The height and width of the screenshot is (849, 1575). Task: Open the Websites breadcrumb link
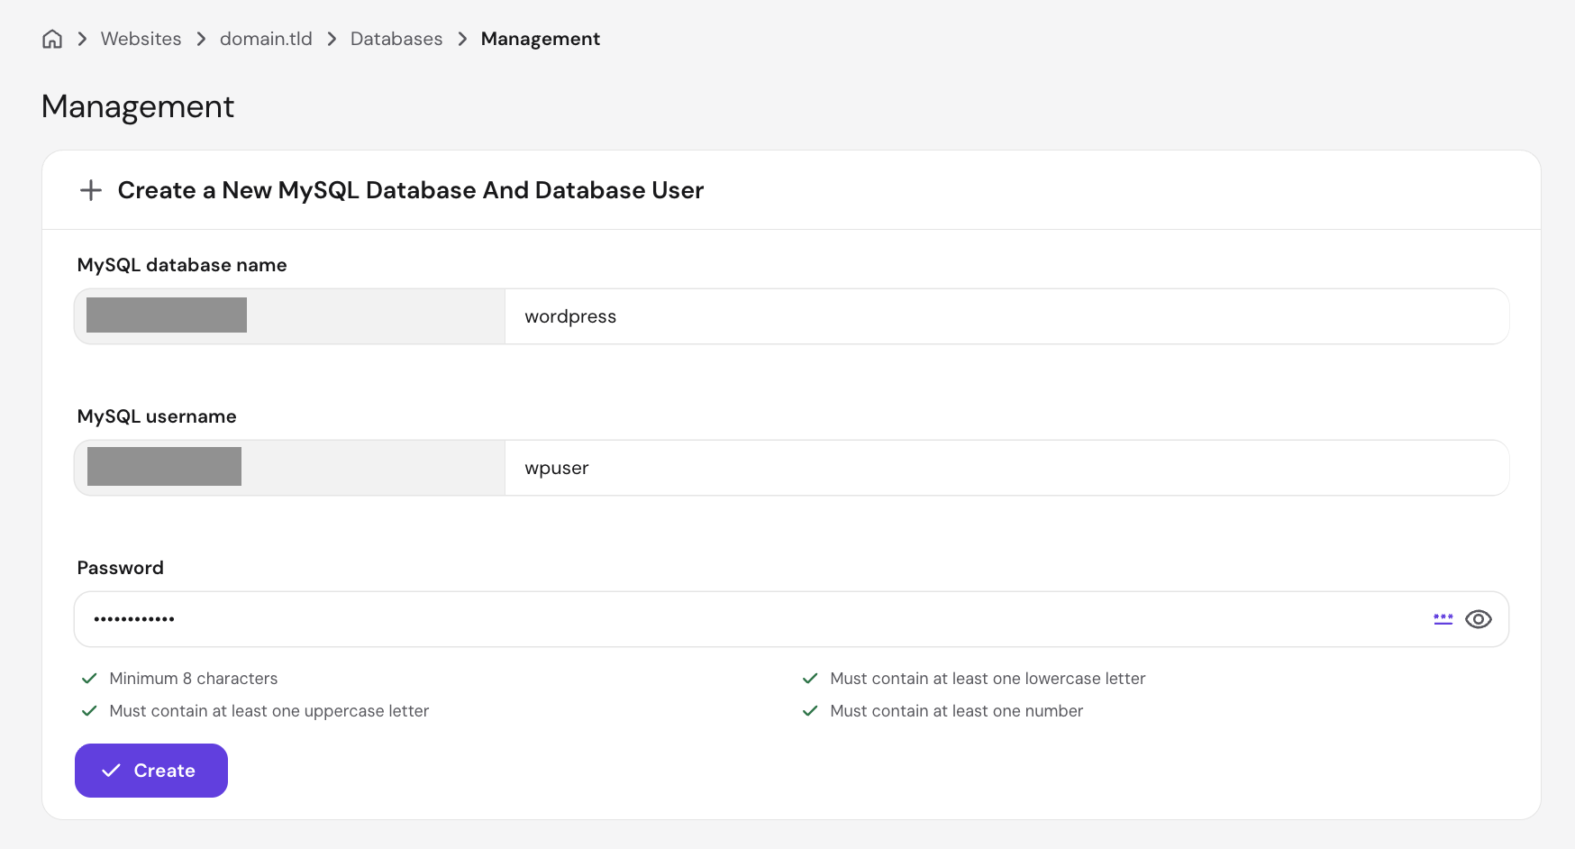[141, 39]
